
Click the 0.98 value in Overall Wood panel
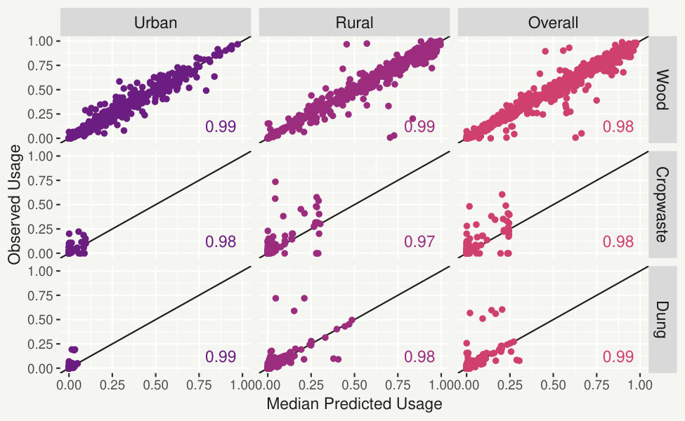pyautogui.click(x=618, y=126)
